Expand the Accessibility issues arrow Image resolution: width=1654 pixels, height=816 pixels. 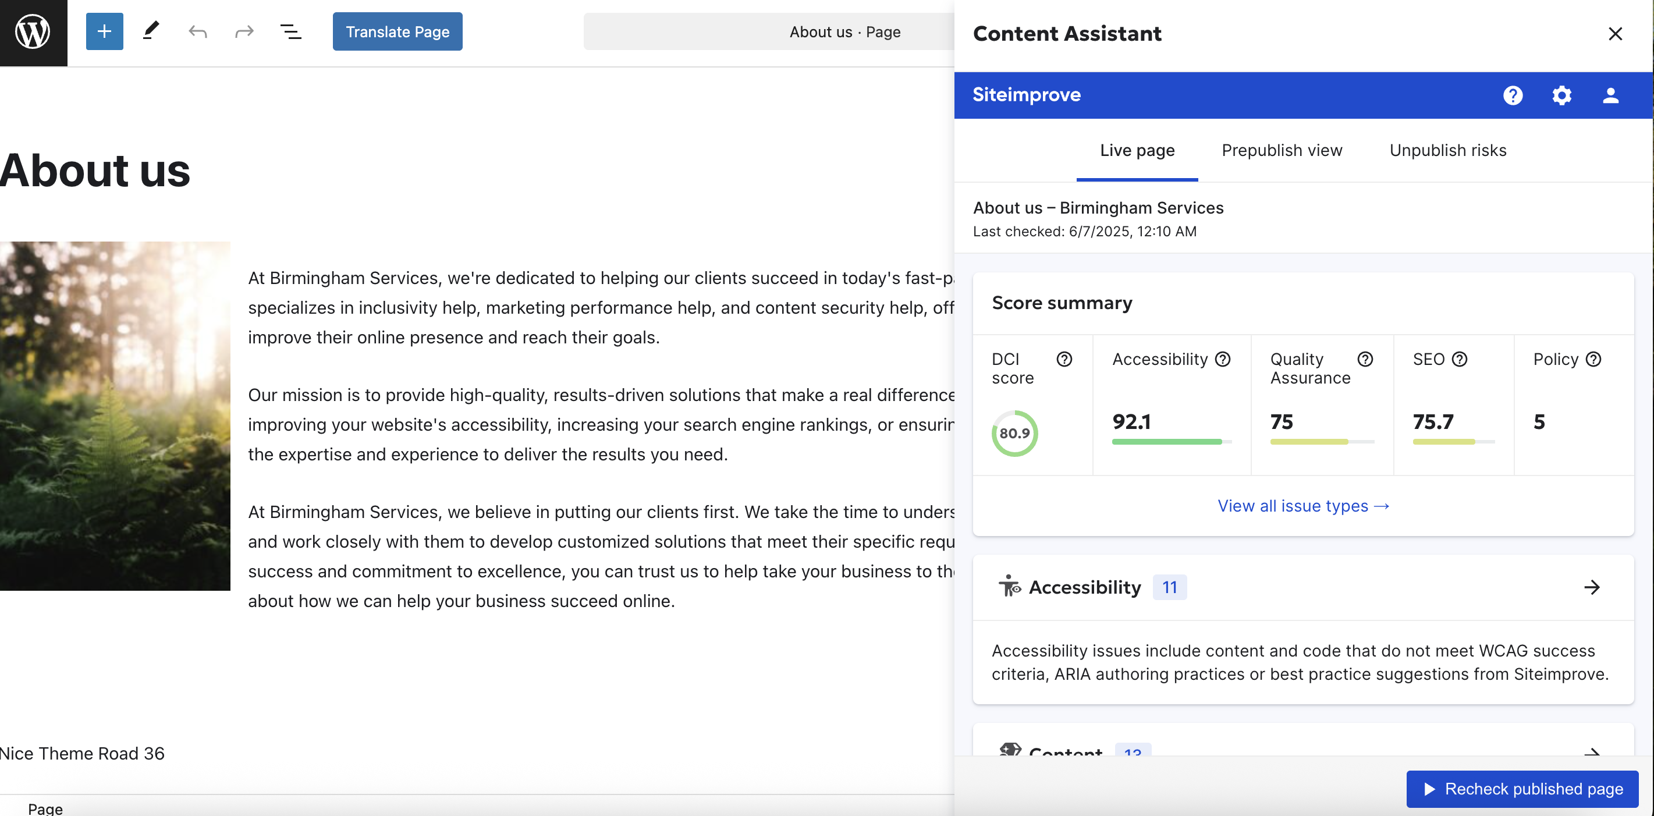(1592, 587)
